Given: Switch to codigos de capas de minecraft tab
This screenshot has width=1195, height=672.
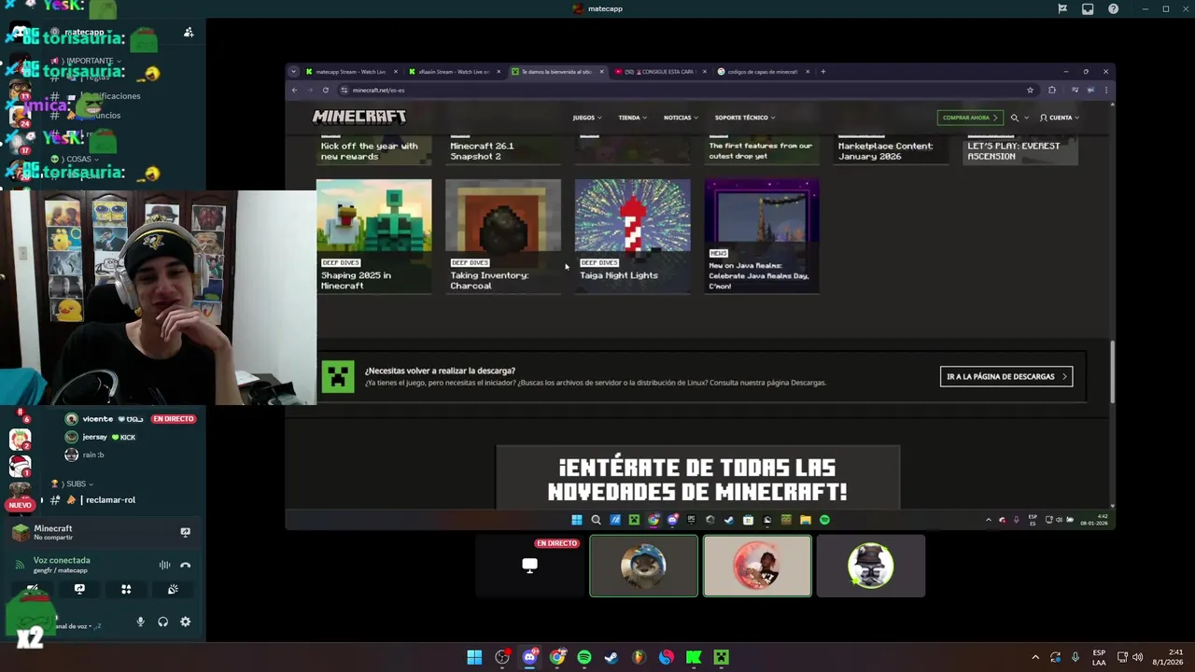Looking at the screenshot, I should tap(762, 72).
